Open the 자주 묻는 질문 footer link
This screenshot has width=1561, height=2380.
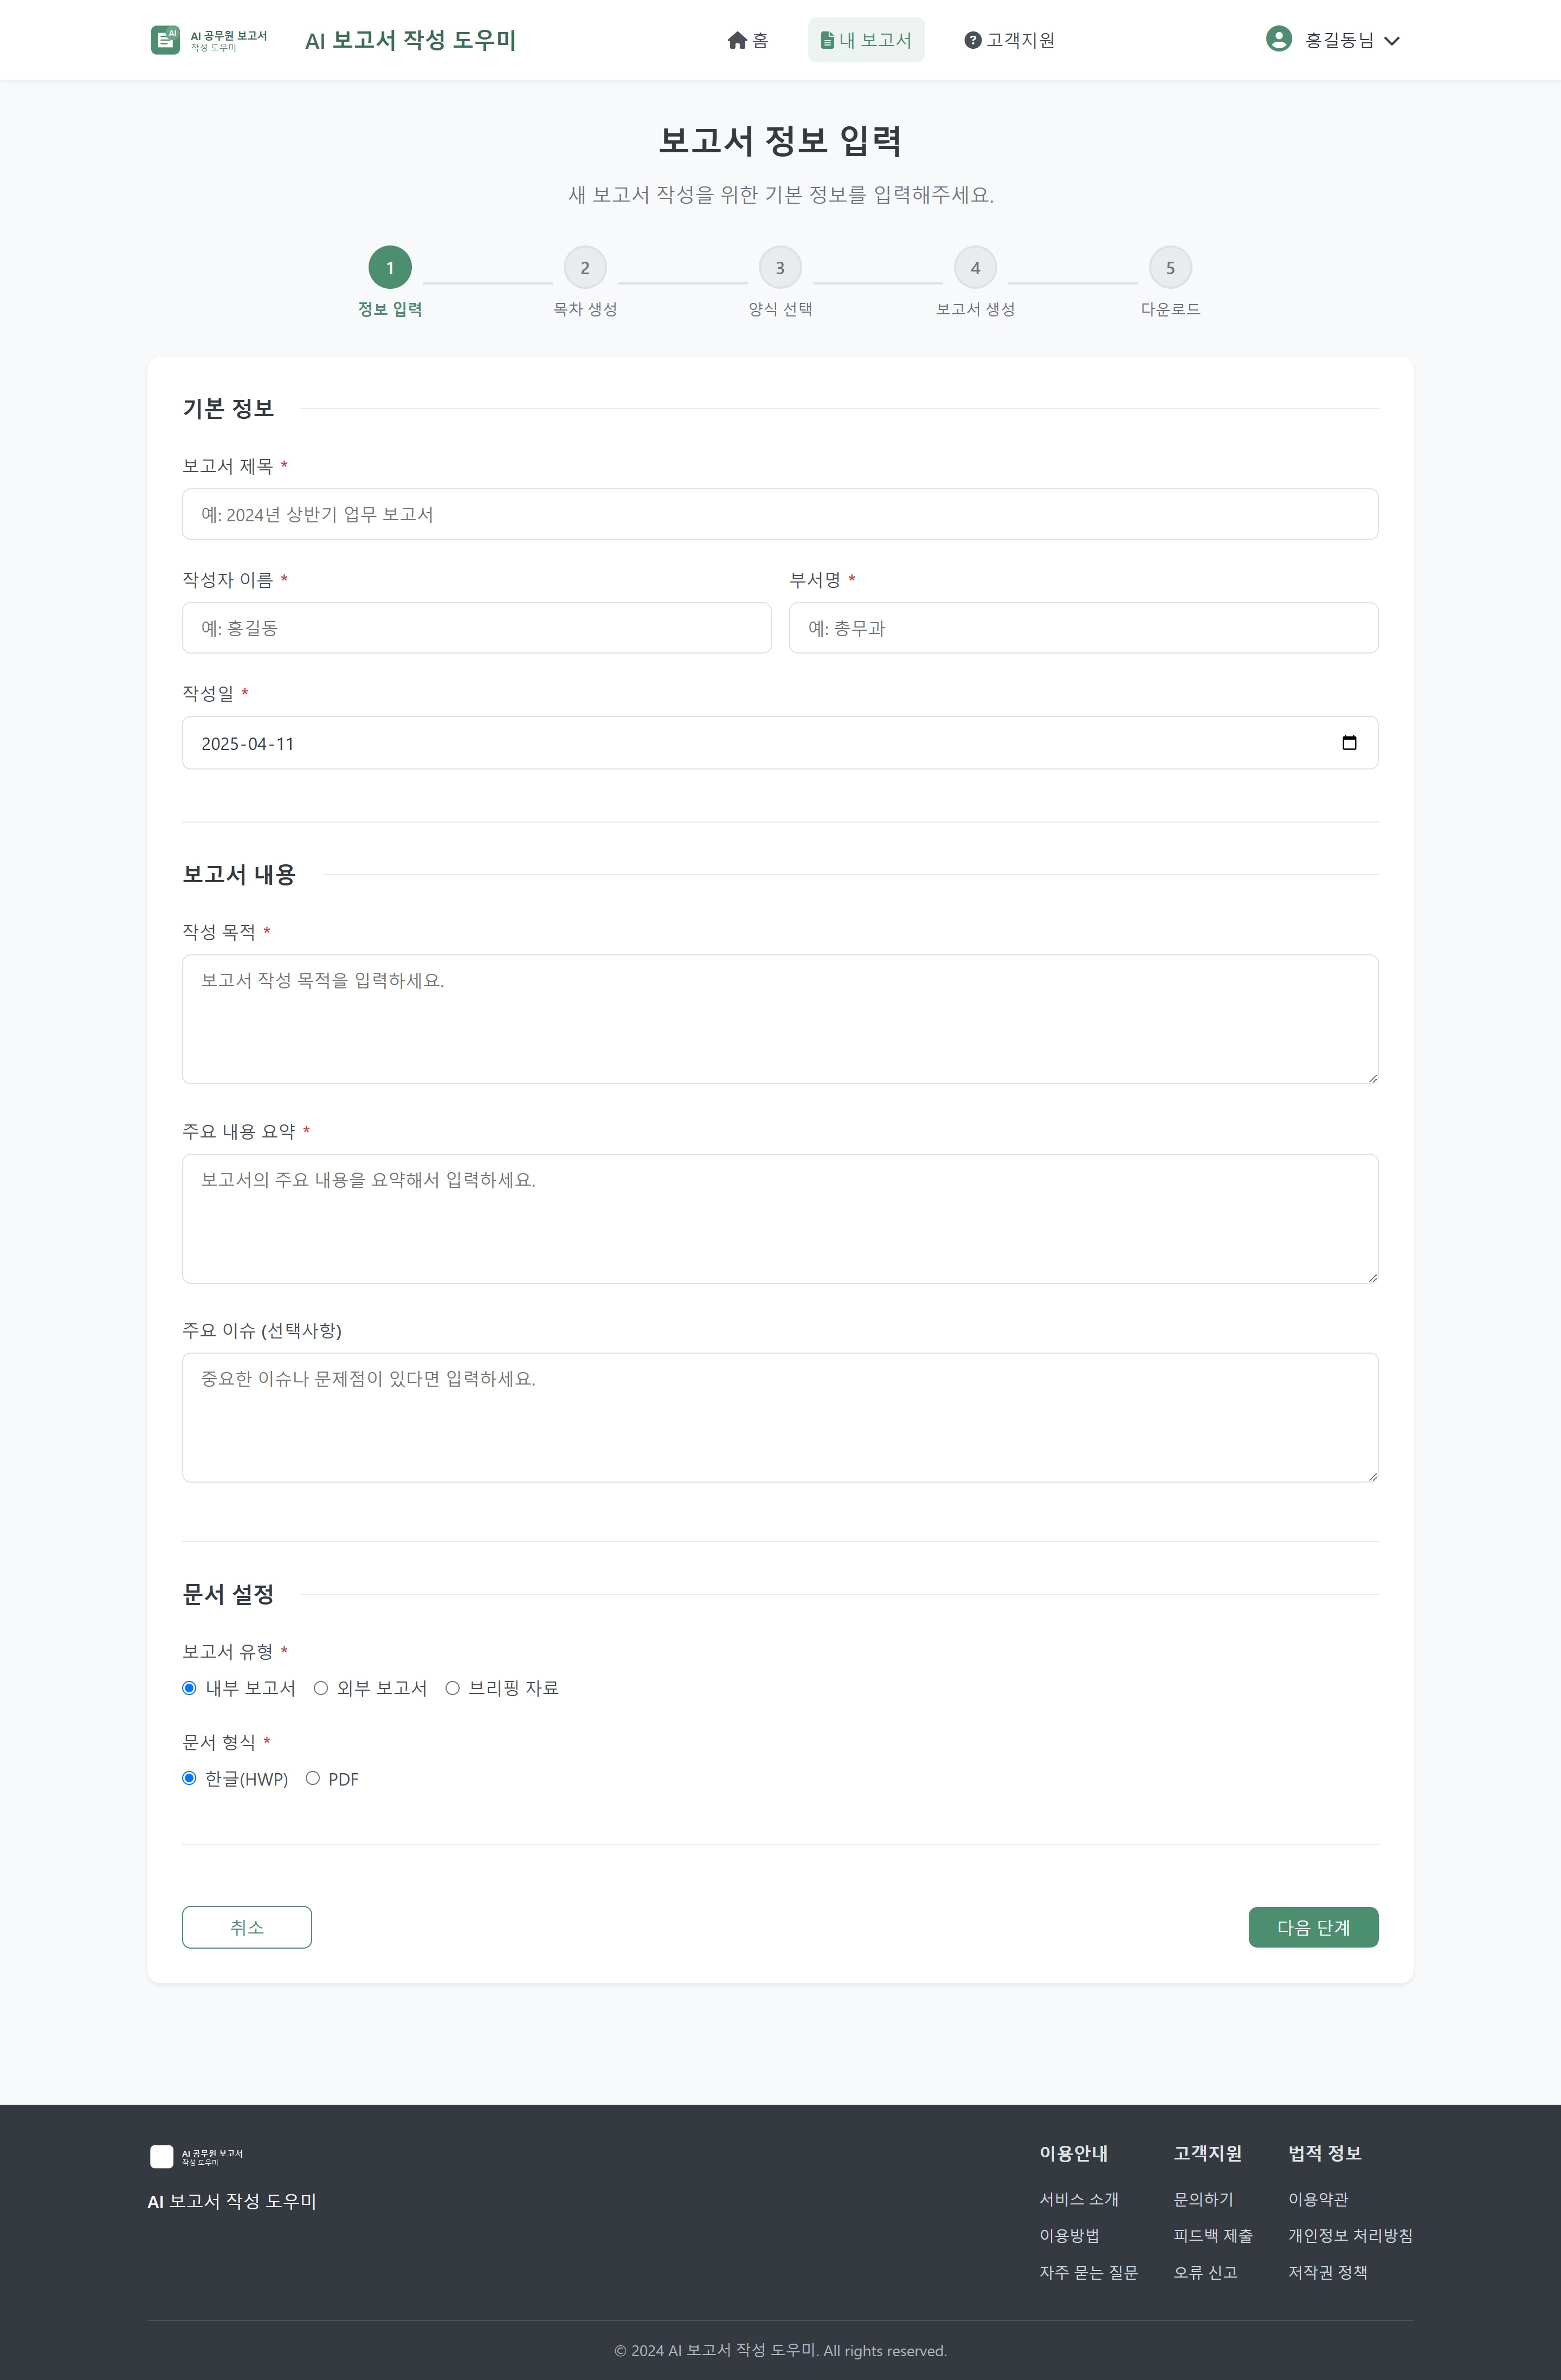click(x=1088, y=2272)
